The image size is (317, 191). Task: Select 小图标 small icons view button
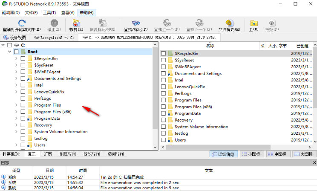pyautogui.click(x=252, y=154)
